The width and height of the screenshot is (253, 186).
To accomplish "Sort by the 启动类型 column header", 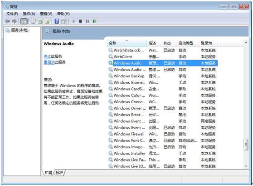I will 188,43.
